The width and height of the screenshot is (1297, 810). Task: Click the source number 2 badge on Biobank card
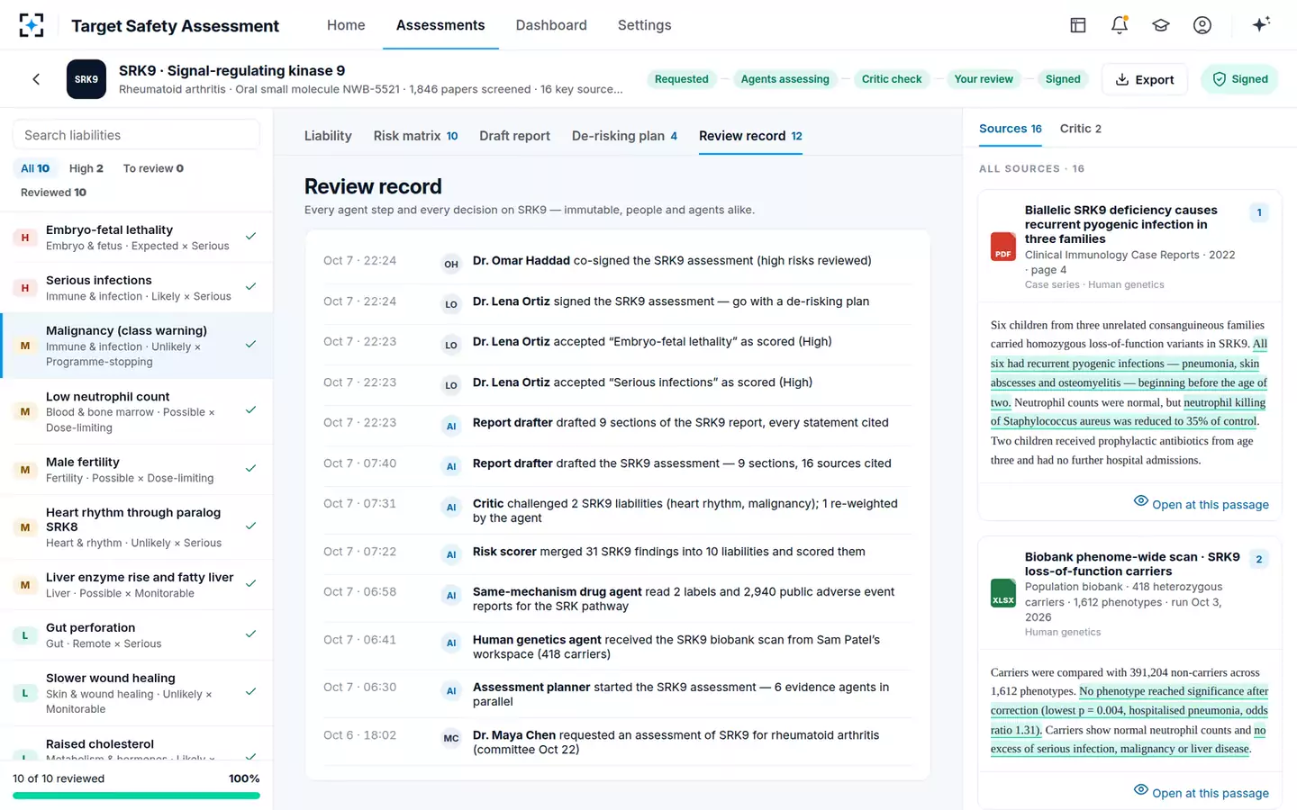coord(1259,559)
